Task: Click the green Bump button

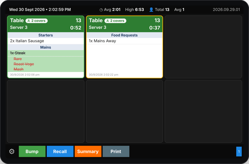Action: (x=32, y=151)
